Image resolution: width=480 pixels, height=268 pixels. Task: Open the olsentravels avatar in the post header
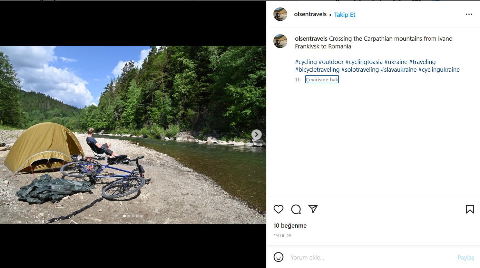point(280,14)
